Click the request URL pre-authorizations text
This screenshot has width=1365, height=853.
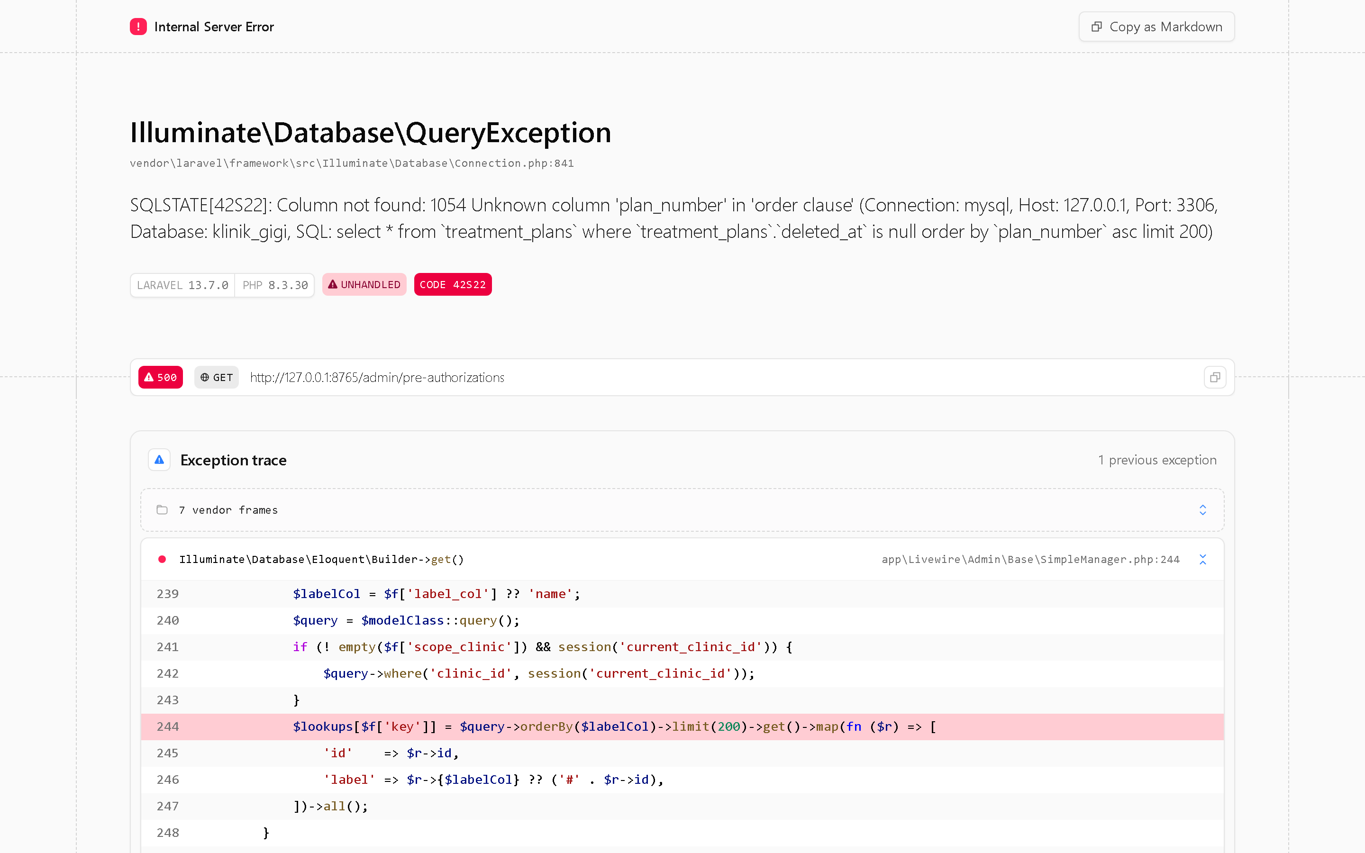[377, 377]
